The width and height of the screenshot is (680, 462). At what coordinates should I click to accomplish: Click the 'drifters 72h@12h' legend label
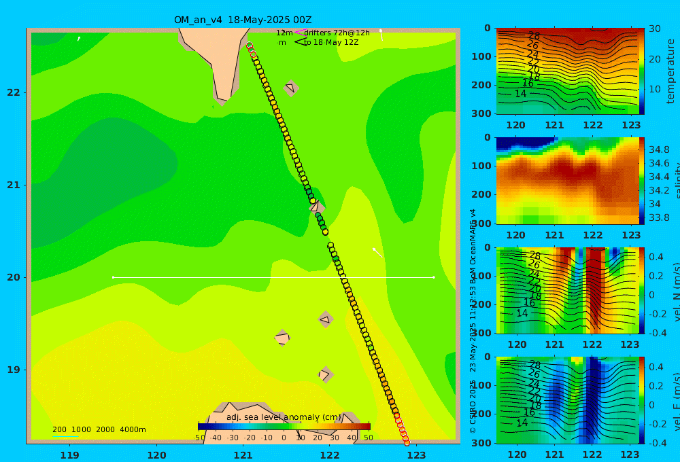337,33
